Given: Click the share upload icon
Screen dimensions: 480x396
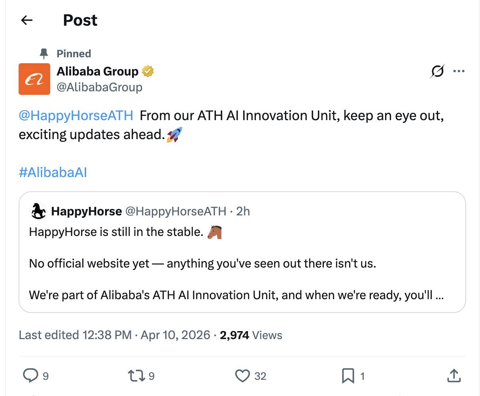Looking at the screenshot, I should 454,375.
